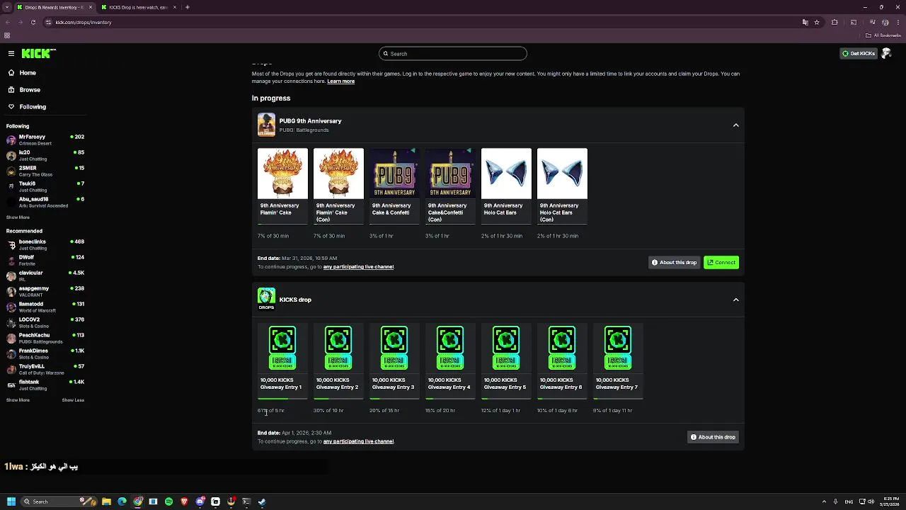The image size is (906, 510).
Task: Click the KICK logo
Action: pos(38,53)
